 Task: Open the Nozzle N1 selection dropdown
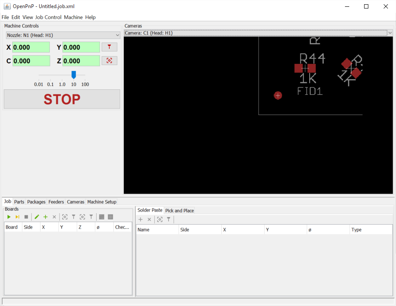(x=62, y=35)
